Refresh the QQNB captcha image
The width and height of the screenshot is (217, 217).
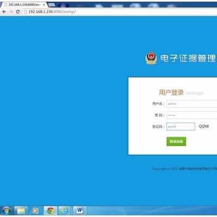point(204,126)
